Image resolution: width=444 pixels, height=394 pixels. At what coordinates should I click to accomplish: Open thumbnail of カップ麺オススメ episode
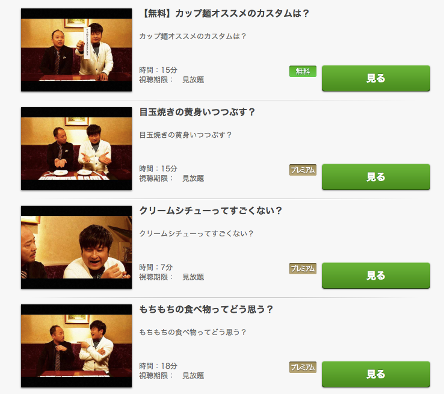point(76,50)
